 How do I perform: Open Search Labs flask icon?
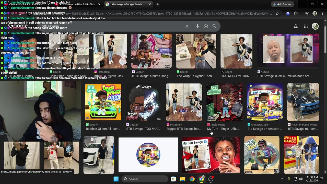point(296,26)
